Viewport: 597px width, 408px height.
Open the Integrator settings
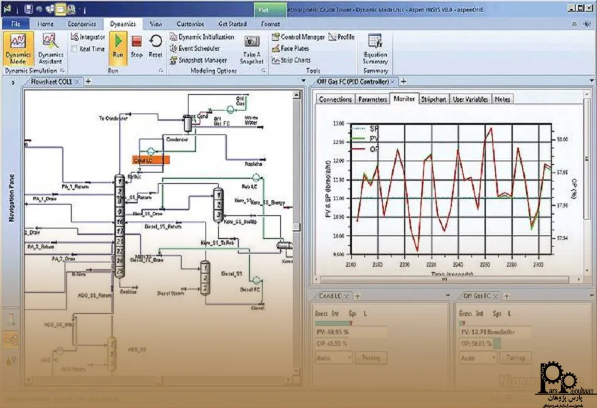tap(88, 37)
